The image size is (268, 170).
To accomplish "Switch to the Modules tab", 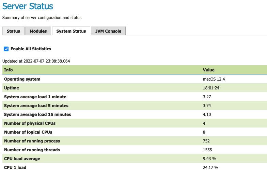I will (38, 31).
